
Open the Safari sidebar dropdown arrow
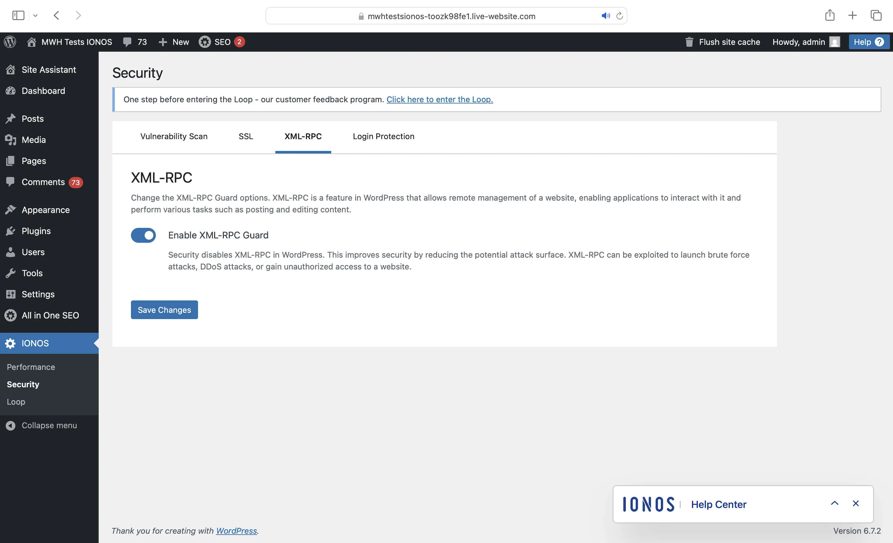35,16
